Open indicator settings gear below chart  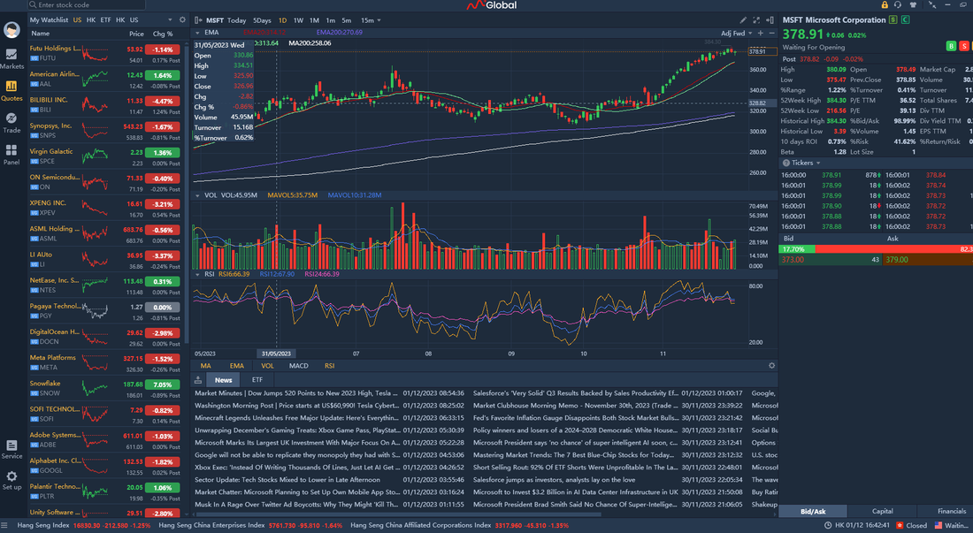772,366
